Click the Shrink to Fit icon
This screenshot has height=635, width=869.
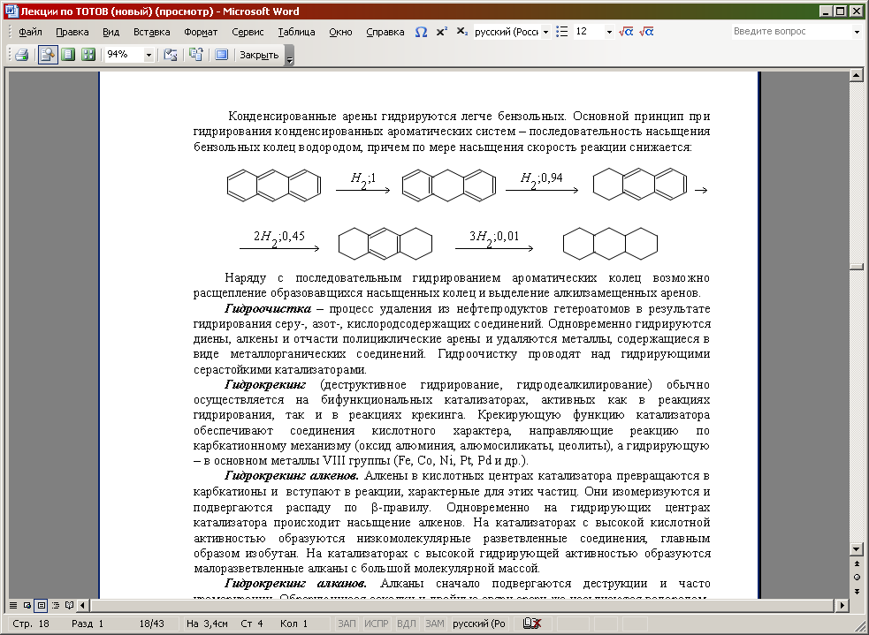point(195,54)
